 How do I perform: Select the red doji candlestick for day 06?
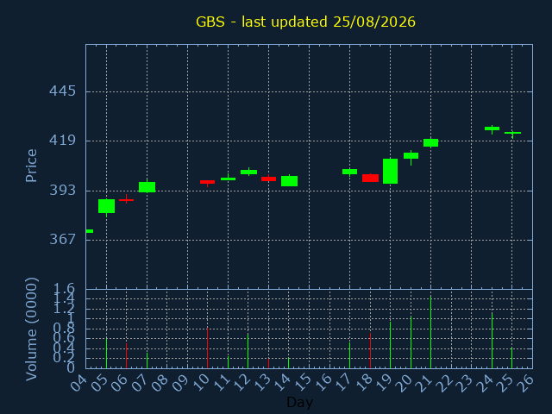[x=127, y=199]
